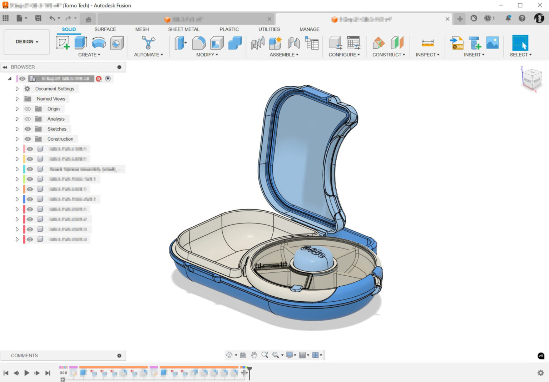The image size is (549, 382).
Task: Open the Insert SVG tool
Action: (457, 43)
